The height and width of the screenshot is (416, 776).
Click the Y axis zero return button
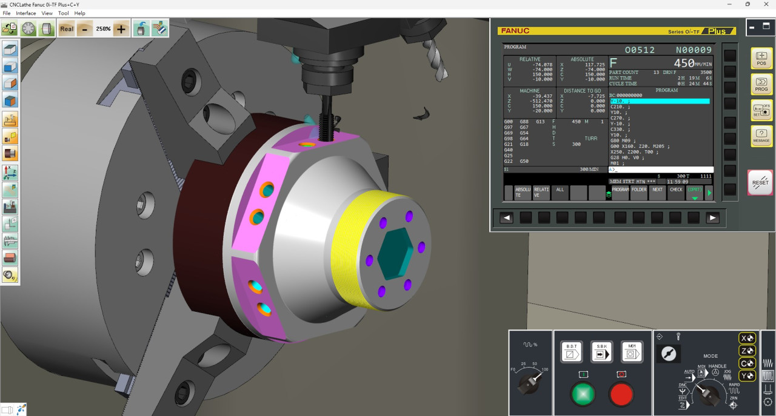748,376
